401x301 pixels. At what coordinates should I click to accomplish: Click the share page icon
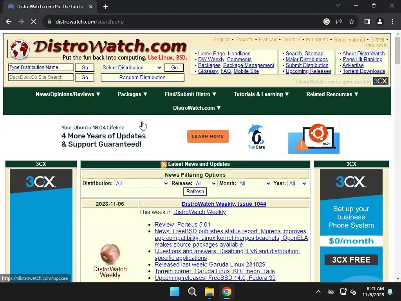point(339,22)
